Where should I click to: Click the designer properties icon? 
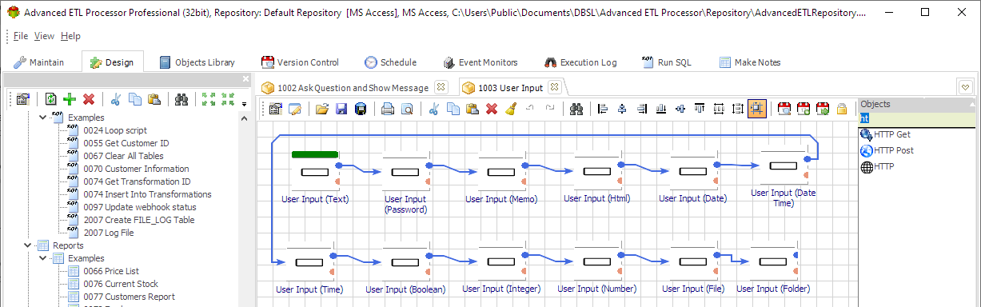[x=276, y=110]
